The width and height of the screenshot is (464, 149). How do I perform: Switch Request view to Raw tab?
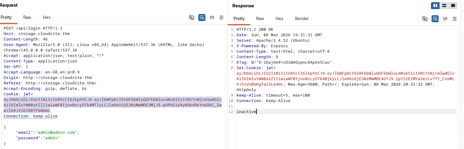[27, 17]
